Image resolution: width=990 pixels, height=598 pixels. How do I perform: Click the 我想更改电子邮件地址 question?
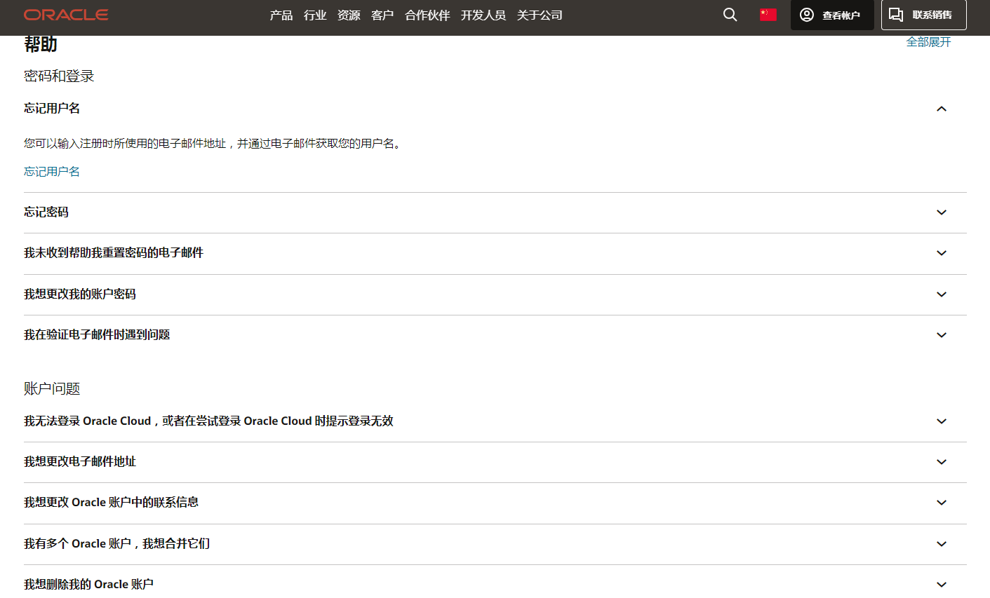80,461
